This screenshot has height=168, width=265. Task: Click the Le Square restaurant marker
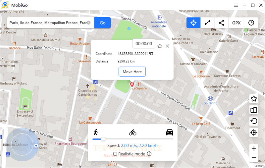pyautogui.click(x=139, y=84)
